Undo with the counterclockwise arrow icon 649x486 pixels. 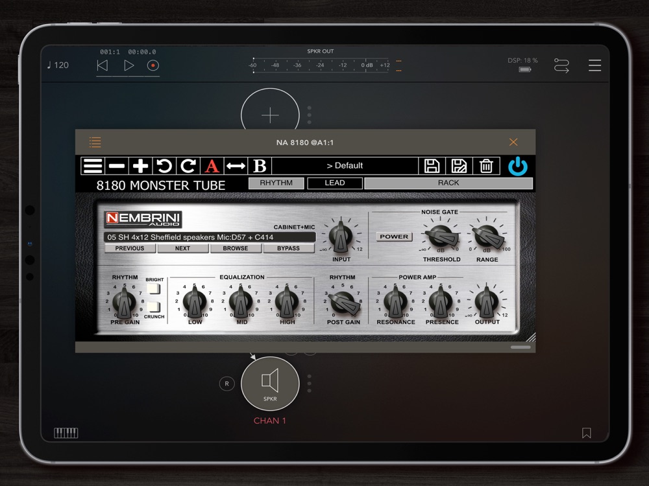click(164, 166)
